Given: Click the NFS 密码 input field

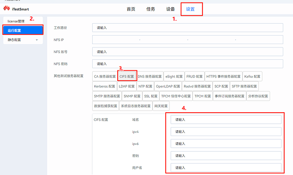Looking at the screenshot, I should (x=187, y=64).
